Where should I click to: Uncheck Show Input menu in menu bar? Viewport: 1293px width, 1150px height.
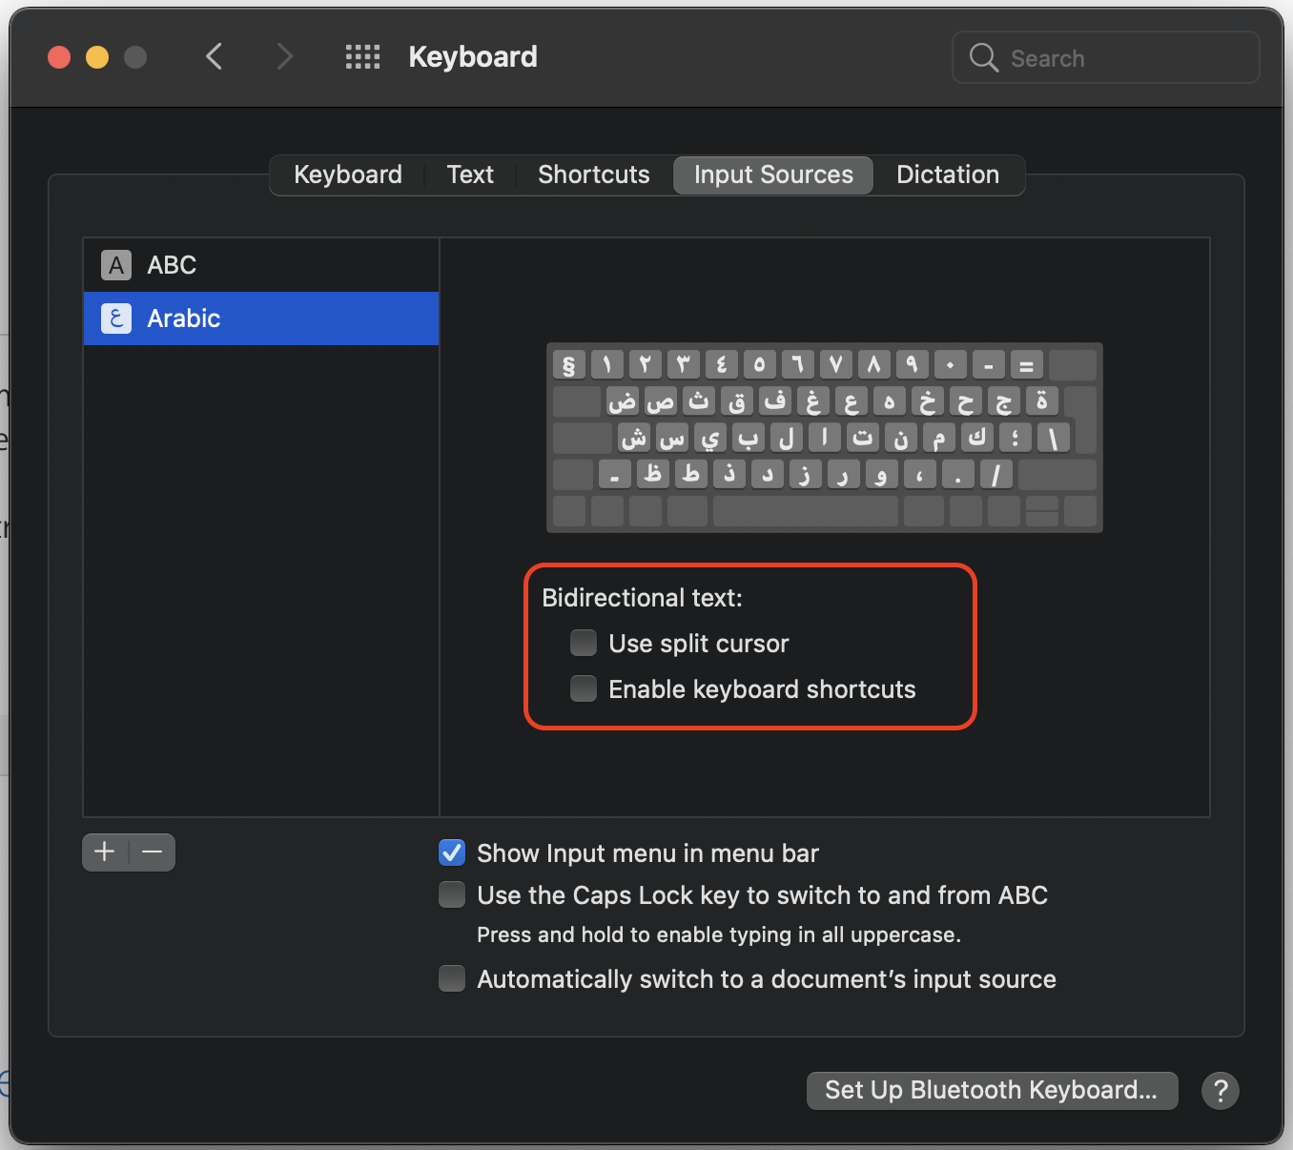pos(452,852)
